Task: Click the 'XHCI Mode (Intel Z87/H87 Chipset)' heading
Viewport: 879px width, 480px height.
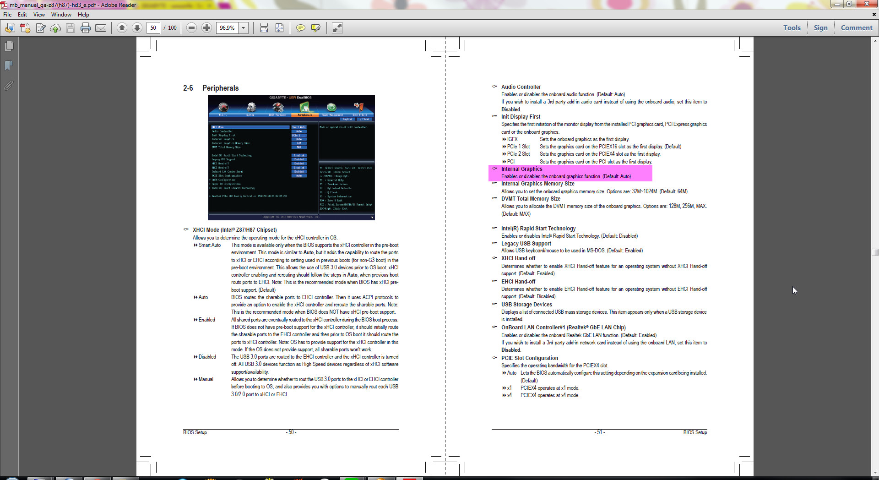Action: click(x=234, y=230)
